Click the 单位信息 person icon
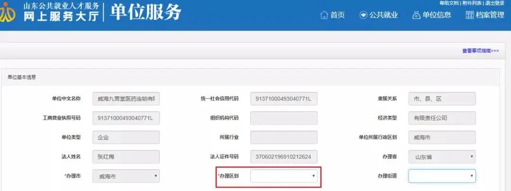This screenshot has width=511, height=191. point(416,15)
